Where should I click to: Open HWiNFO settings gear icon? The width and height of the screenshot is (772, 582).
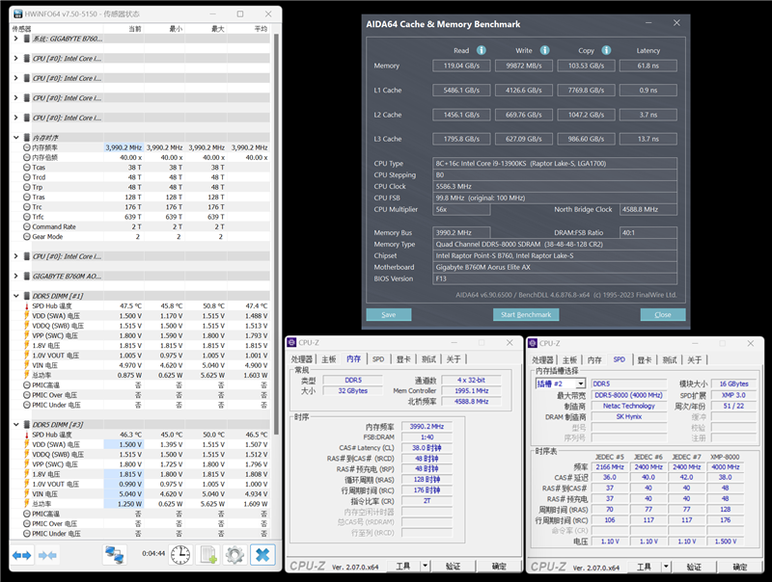[x=234, y=555]
